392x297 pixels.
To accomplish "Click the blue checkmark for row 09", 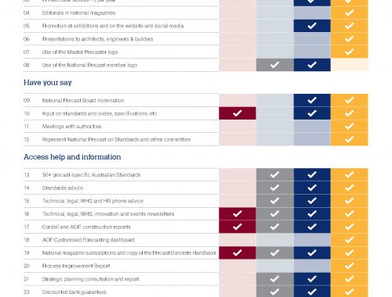I will [312, 100].
